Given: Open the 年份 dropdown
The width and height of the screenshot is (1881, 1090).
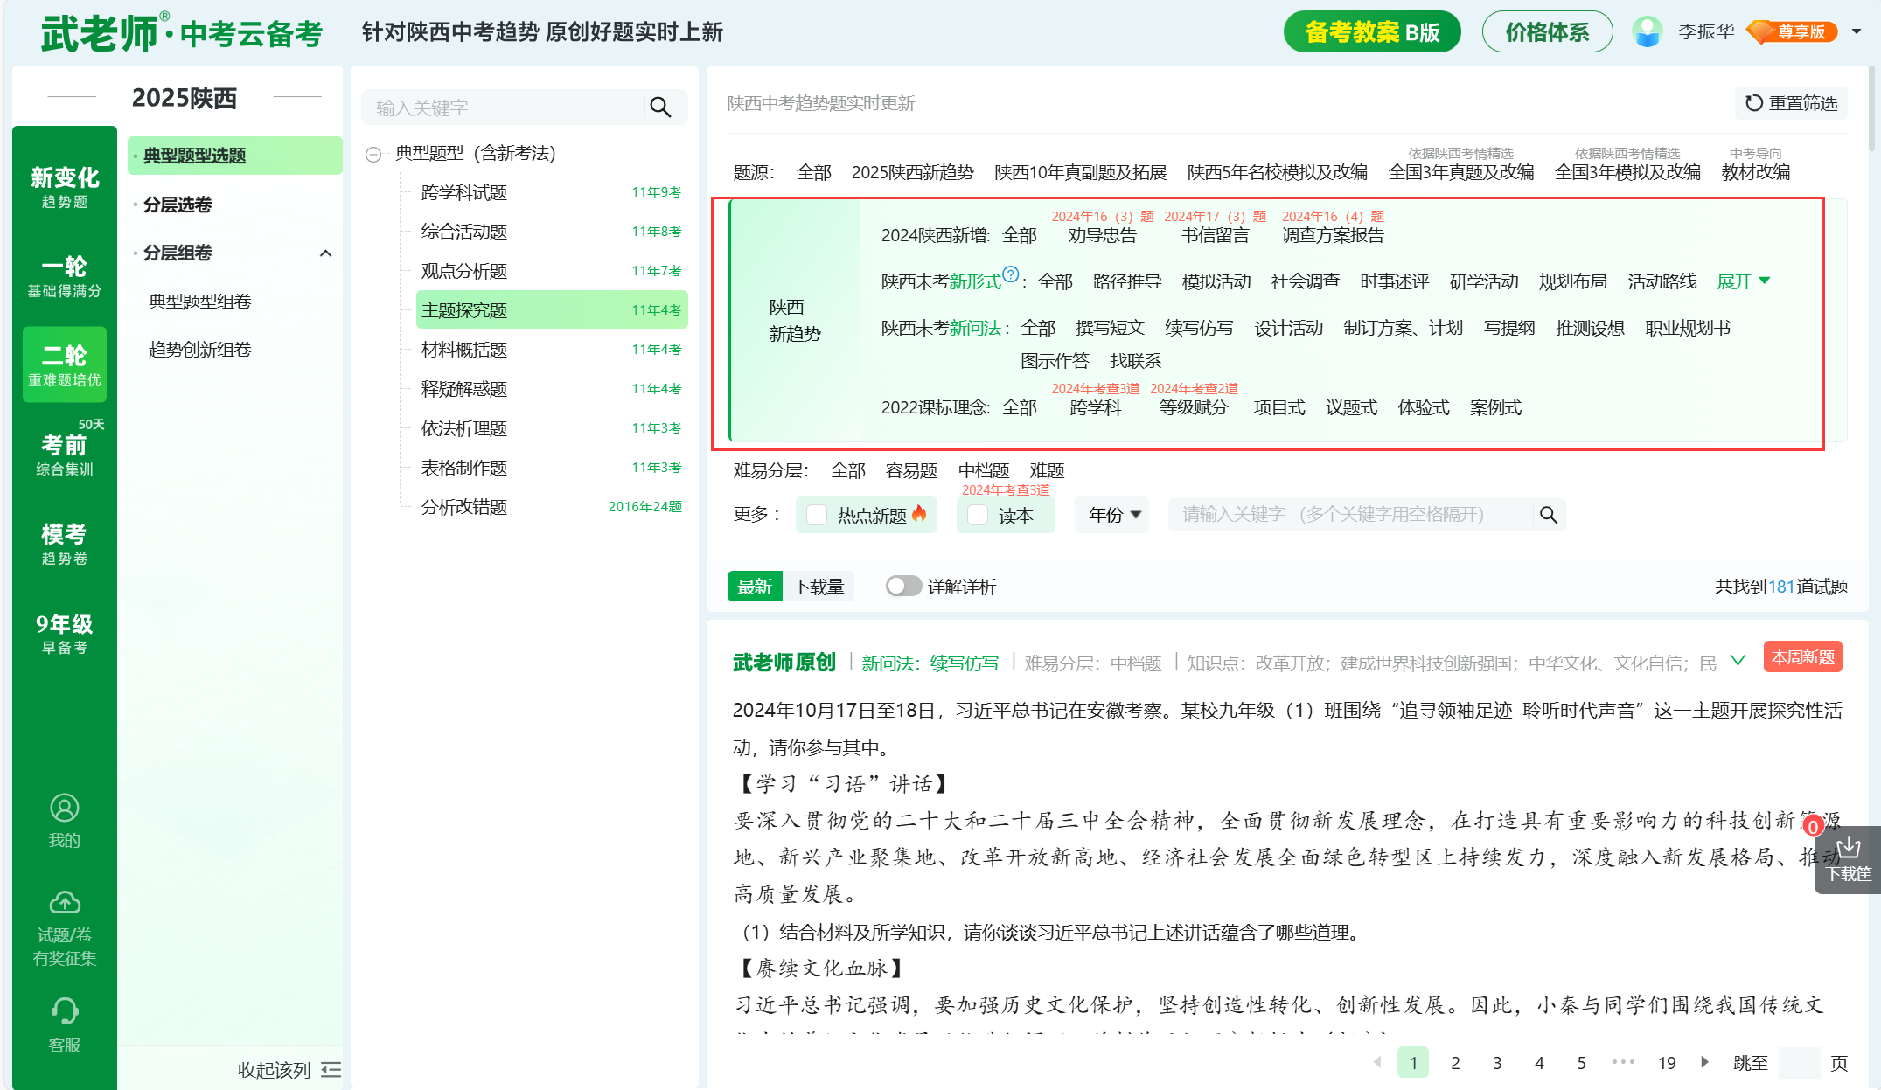Looking at the screenshot, I should click(x=1113, y=515).
